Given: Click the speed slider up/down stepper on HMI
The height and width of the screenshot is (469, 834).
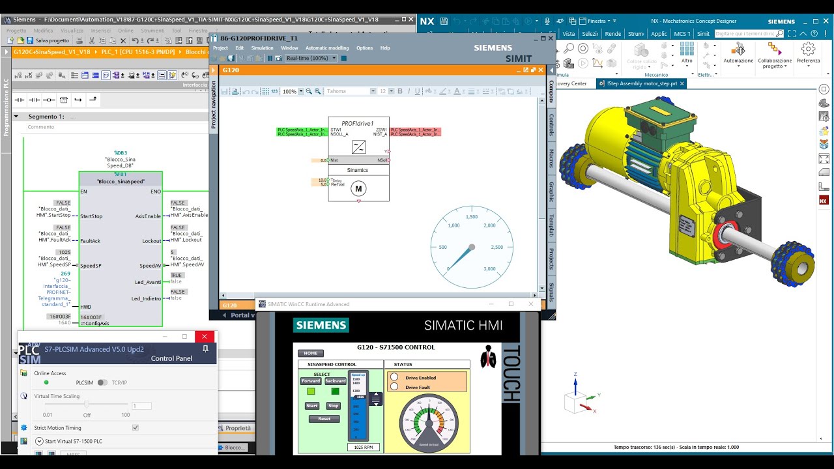Looking at the screenshot, I should pyautogui.click(x=375, y=399).
